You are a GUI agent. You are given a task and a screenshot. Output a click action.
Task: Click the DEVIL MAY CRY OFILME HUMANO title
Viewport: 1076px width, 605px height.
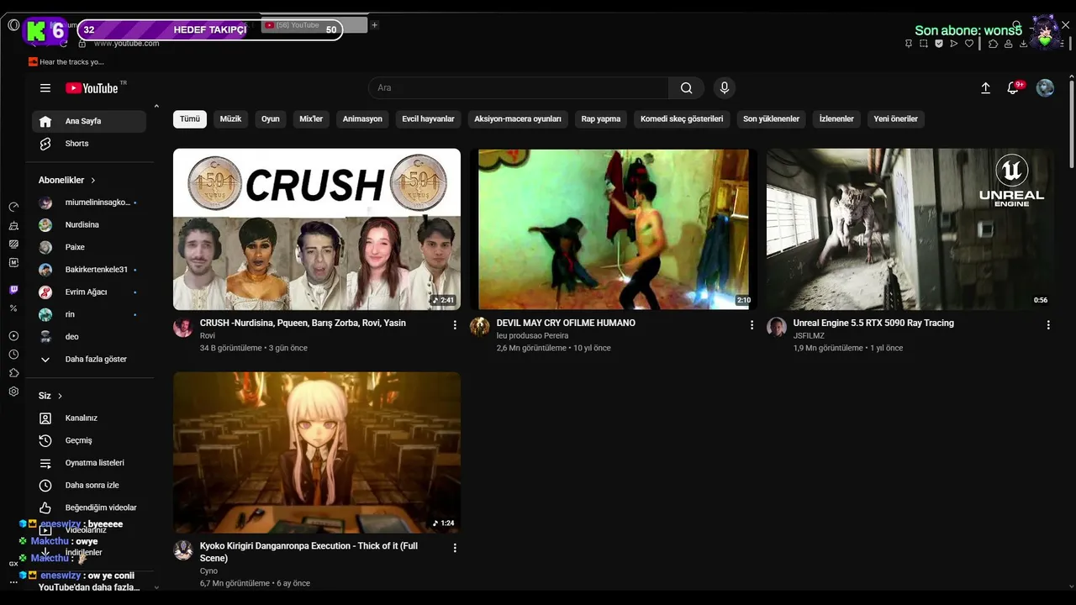(x=566, y=323)
